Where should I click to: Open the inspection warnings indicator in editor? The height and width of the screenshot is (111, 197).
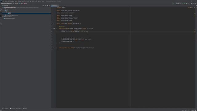190,8
